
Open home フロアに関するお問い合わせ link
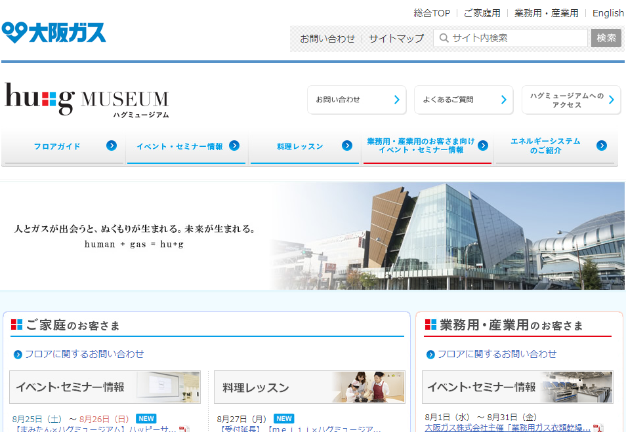pos(84,354)
